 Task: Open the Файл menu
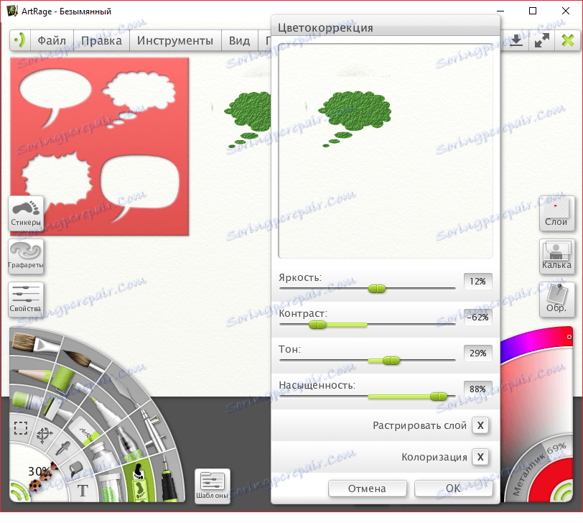[x=52, y=40]
